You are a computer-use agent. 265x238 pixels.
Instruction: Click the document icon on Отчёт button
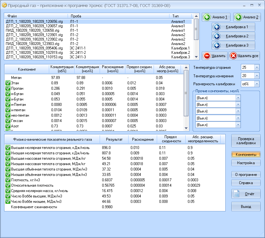tap(236, 194)
